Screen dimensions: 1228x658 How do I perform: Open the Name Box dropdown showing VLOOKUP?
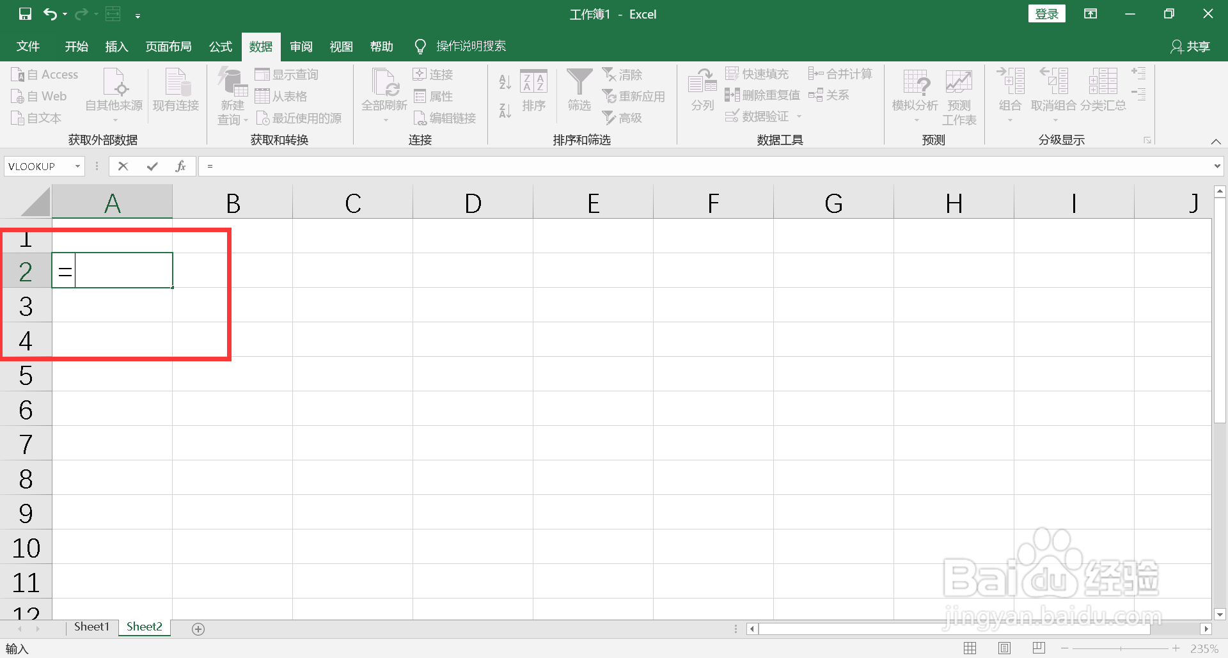pos(78,166)
